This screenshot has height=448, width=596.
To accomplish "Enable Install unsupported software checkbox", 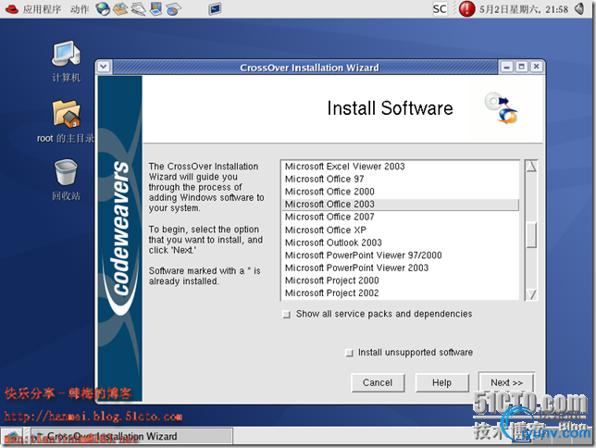I will pyautogui.click(x=349, y=353).
